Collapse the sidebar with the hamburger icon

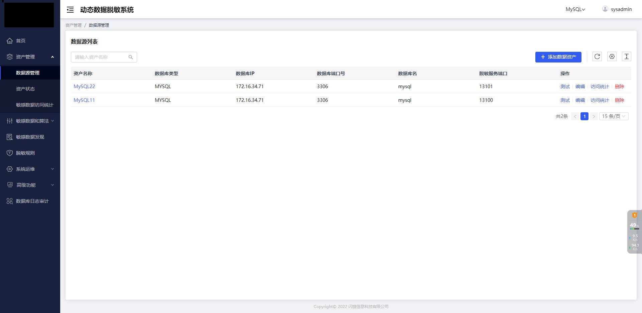70,10
